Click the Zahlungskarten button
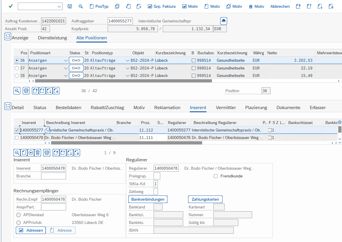 pyautogui.click(x=205, y=199)
